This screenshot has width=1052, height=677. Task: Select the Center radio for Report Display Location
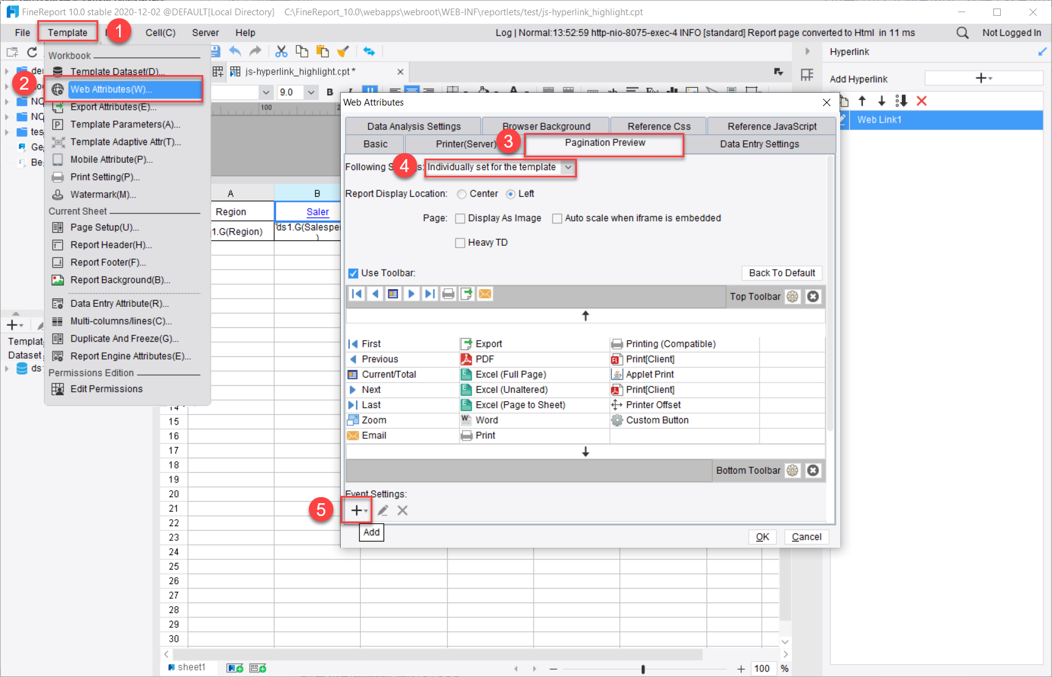(462, 193)
